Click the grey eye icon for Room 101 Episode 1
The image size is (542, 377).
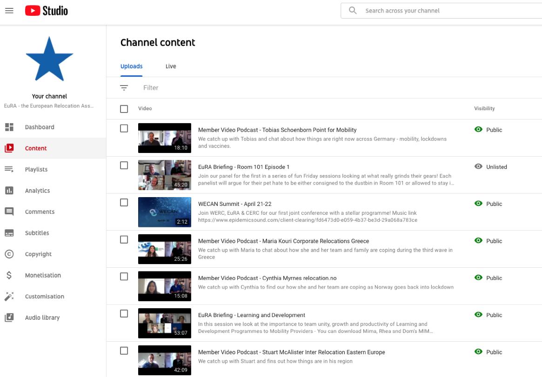click(x=478, y=166)
